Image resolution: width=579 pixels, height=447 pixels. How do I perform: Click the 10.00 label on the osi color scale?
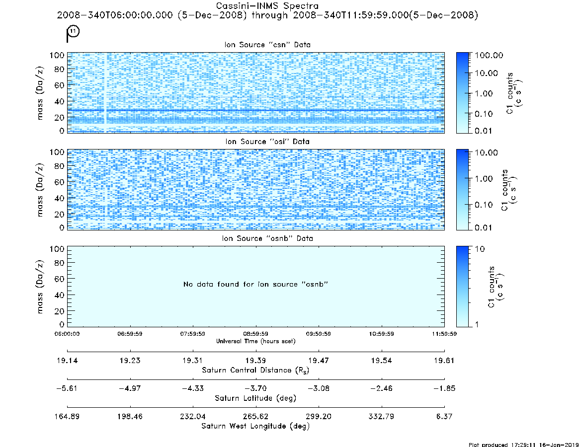click(x=487, y=152)
